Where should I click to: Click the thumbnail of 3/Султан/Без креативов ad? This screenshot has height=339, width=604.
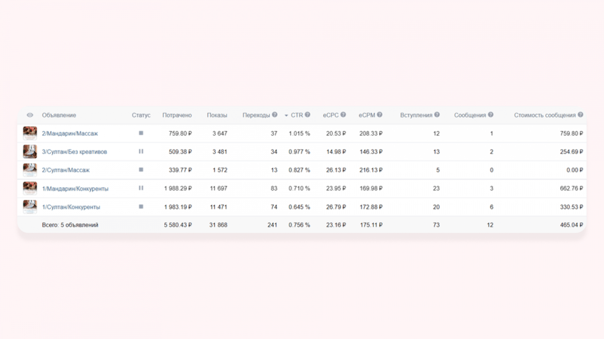click(x=30, y=151)
